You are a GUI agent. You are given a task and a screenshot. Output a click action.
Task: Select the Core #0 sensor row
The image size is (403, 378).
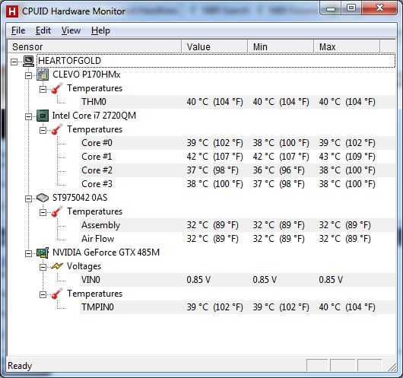click(x=237, y=143)
